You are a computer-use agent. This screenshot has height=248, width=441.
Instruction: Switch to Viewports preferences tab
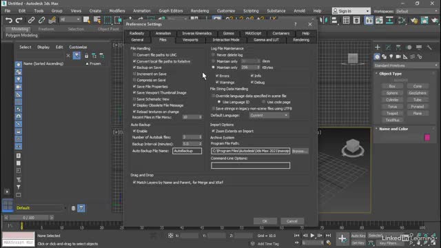tap(190, 40)
